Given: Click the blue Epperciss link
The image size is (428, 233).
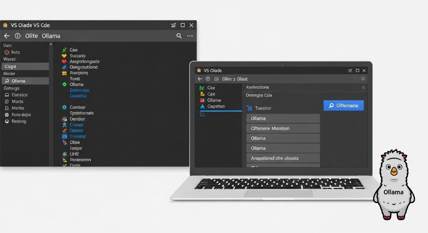Looking at the screenshot, I should click(x=79, y=90).
